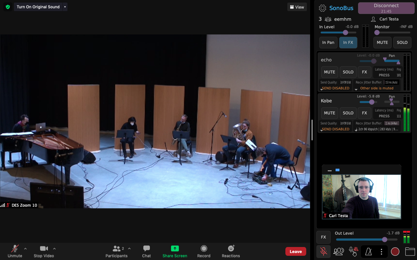
Task: Open the Original Sound dropdown arrow
Action: (x=65, y=7)
